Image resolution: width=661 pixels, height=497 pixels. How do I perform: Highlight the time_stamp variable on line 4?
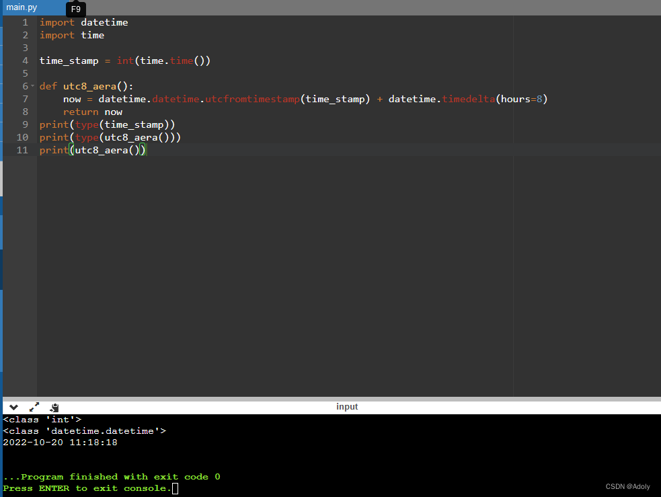(69, 61)
